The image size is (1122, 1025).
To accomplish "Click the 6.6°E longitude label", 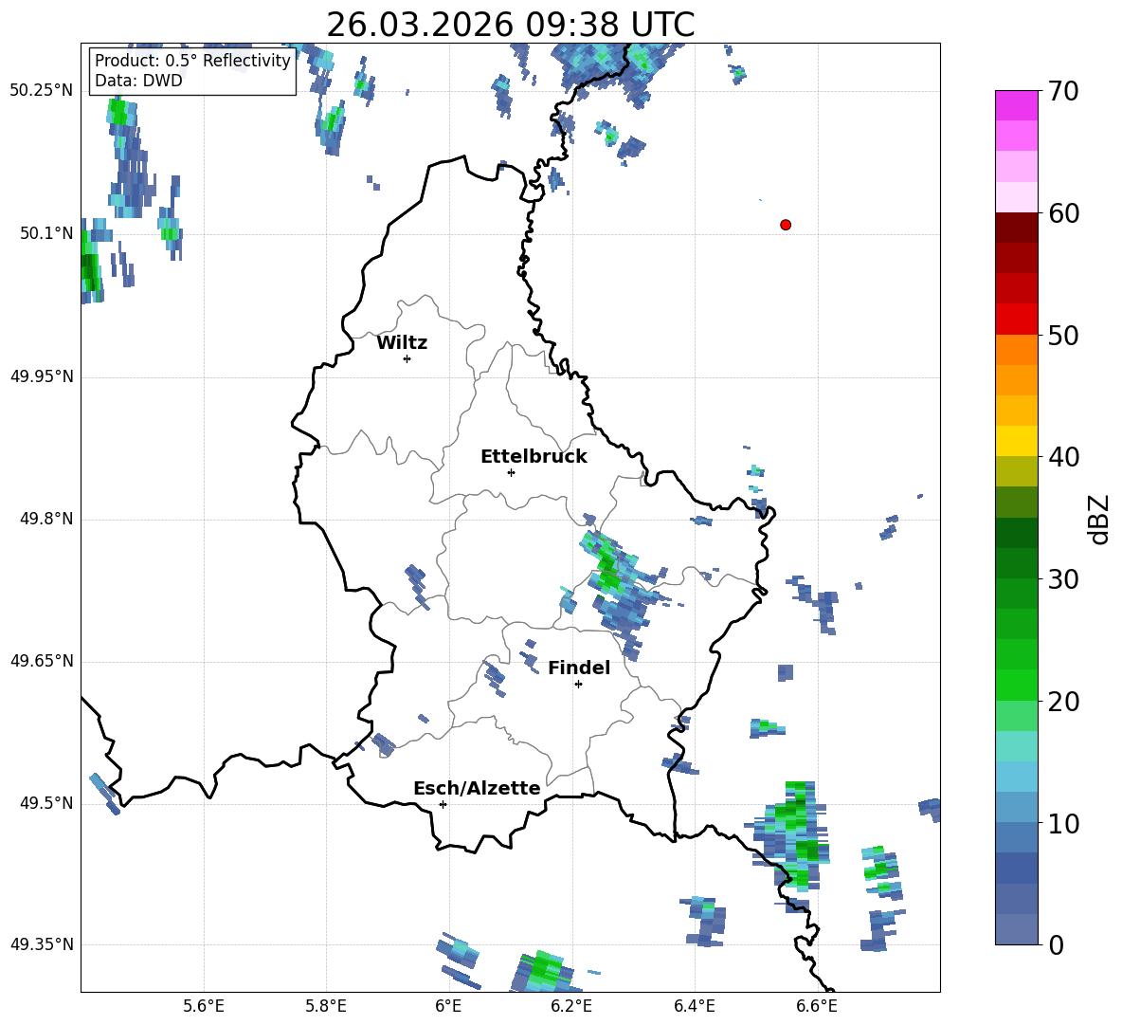I will [x=817, y=1006].
